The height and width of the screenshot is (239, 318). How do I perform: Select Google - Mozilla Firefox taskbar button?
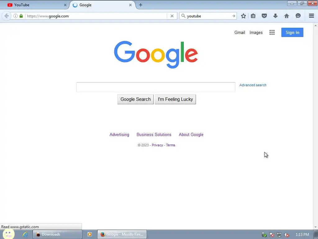coord(122,234)
